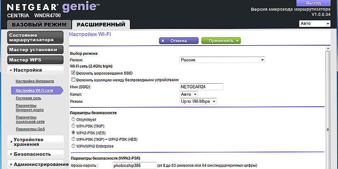Select WPA/WPA2 Enterprise radio button
This screenshot has height=169, width=338.
click(x=73, y=146)
